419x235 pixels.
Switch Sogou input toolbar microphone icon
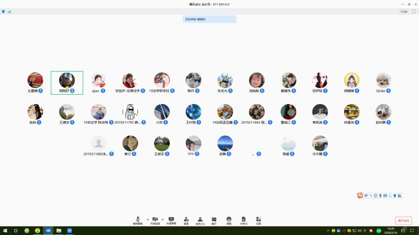381,196
